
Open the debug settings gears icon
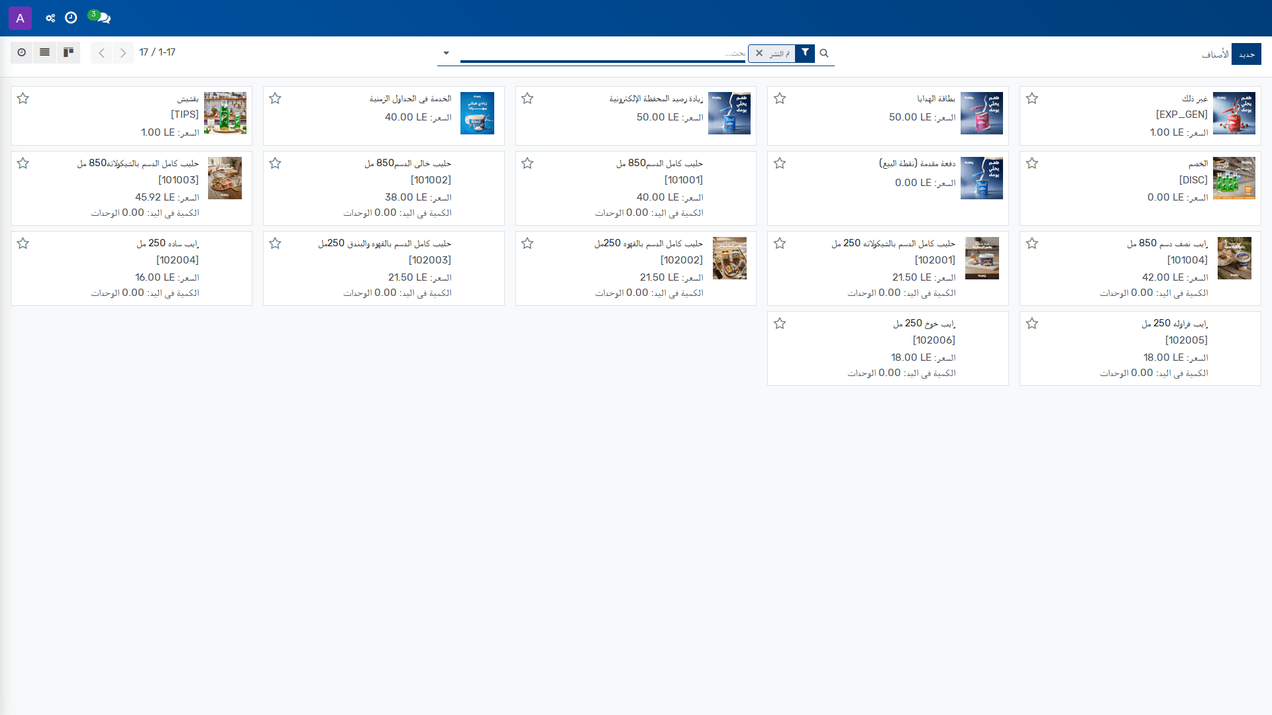[x=50, y=18]
